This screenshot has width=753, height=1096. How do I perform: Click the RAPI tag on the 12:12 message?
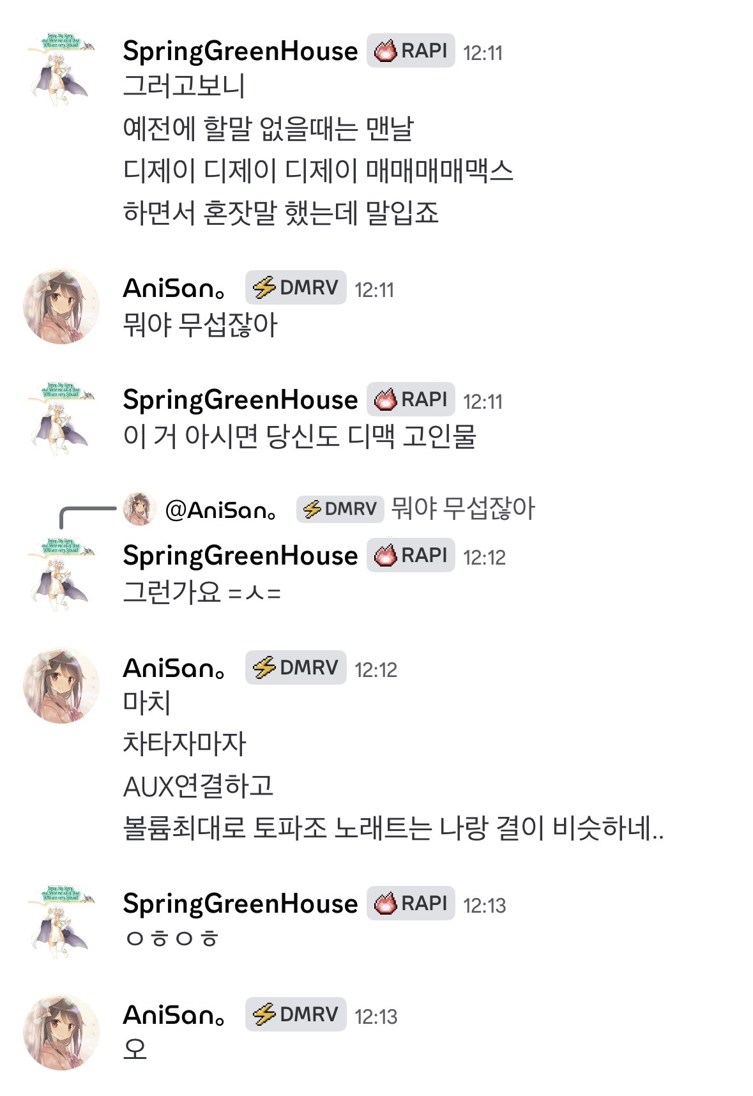point(410,555)
